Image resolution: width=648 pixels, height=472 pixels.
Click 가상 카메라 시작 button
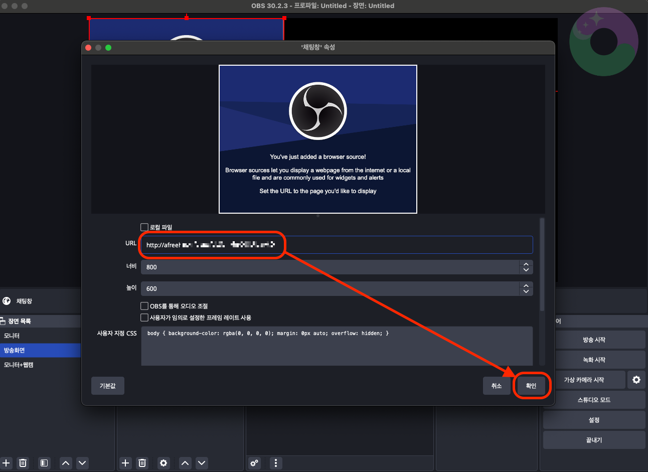(584, 380)
